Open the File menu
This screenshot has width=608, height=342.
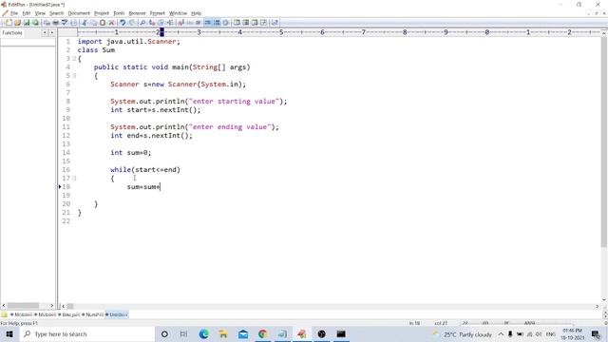tap(14, 13)
